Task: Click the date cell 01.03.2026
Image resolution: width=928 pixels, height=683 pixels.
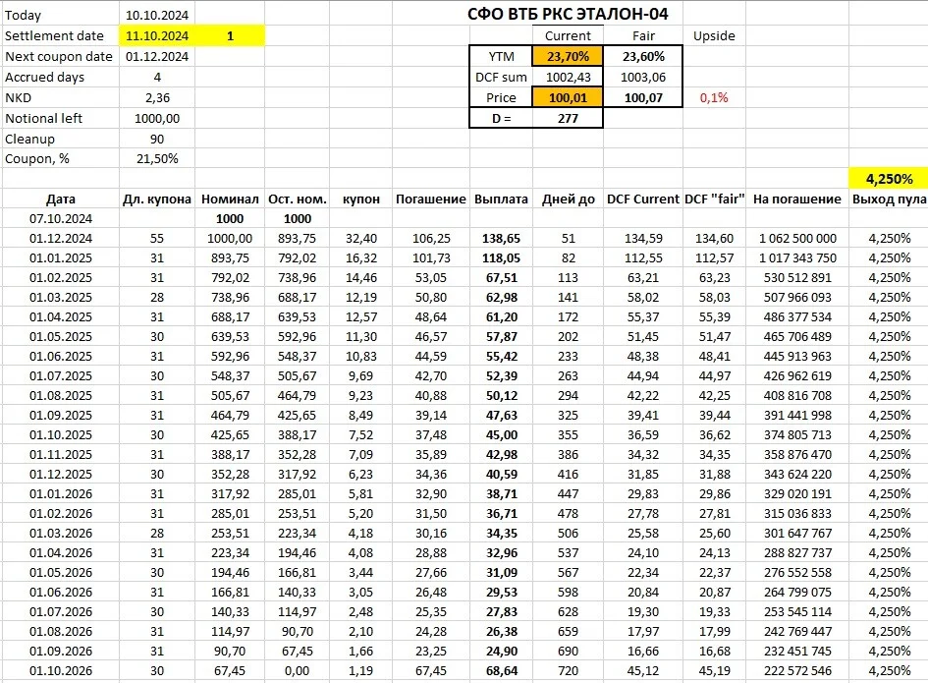Action: click(61, 533)
